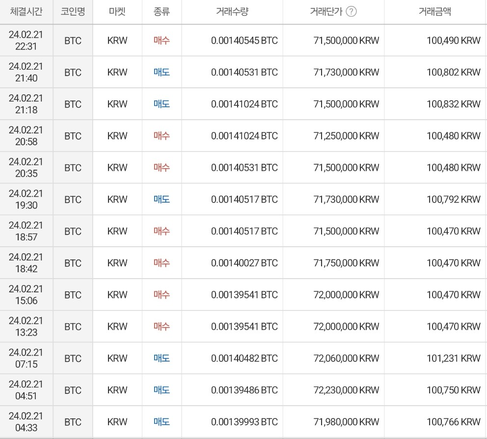The width and height of the screenshot is (487, 439).
Task: Click amount 100,766 KRW
Action: point(454,422)
